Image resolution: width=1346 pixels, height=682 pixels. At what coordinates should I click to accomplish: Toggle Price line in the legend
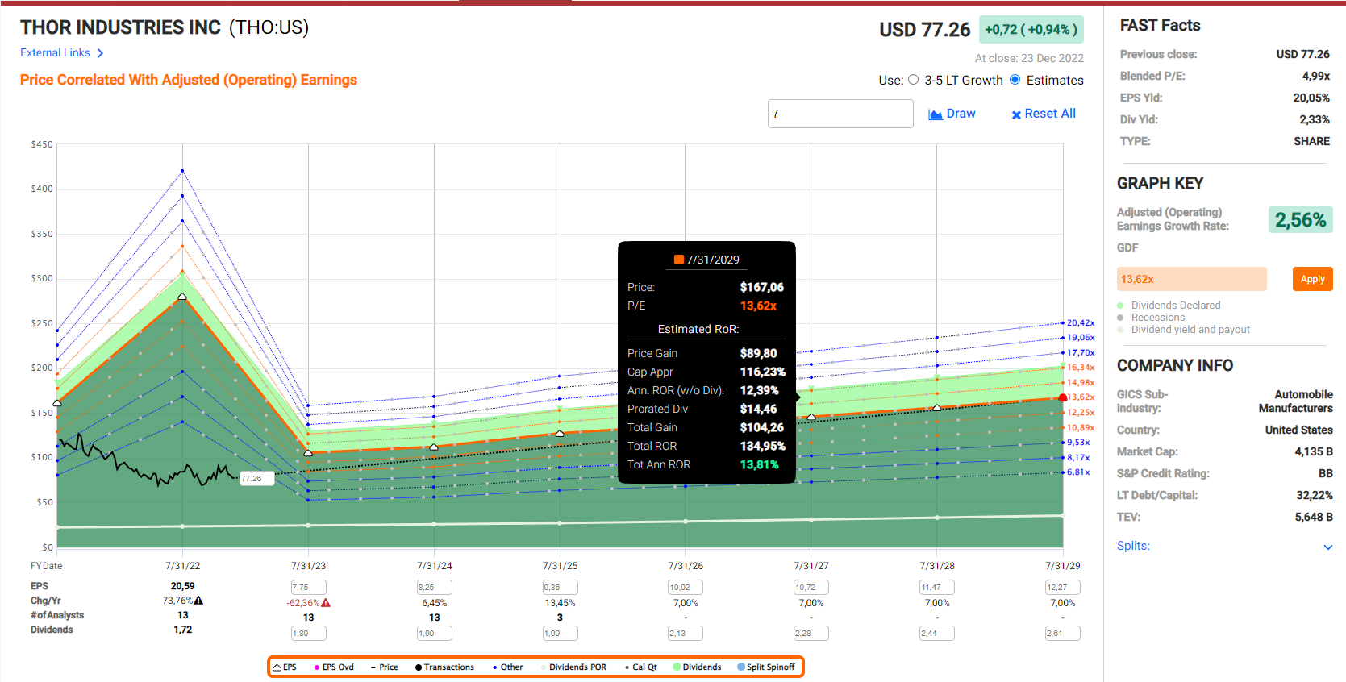[x=384, y=667]
